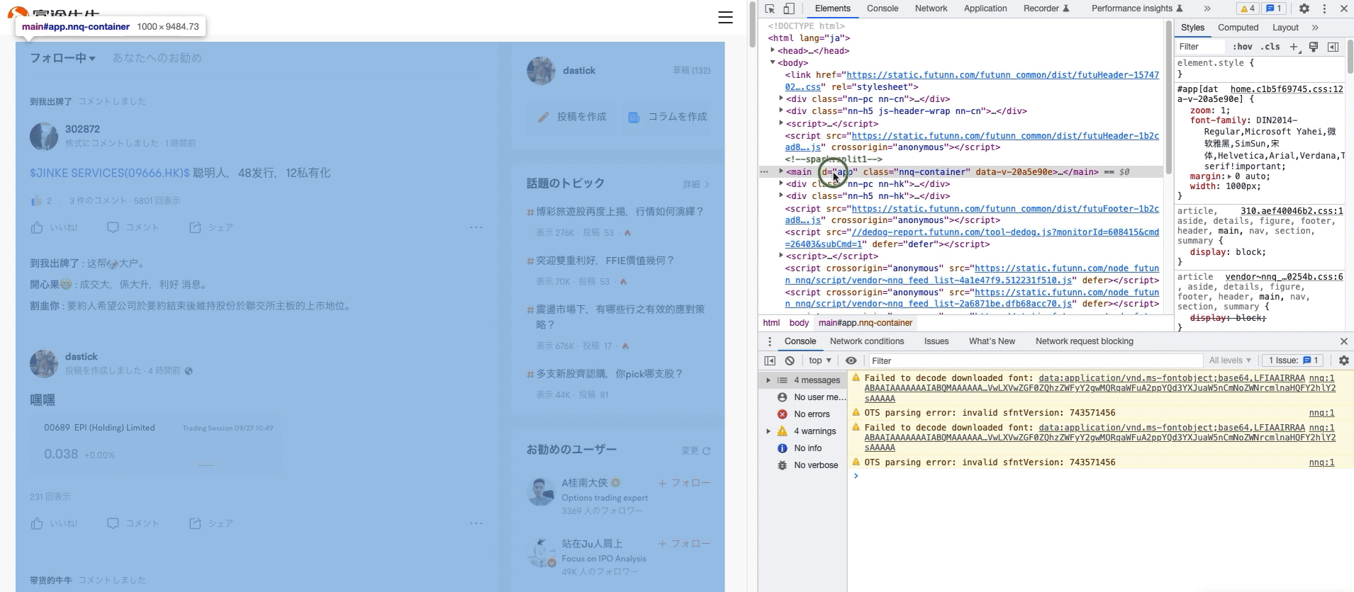Switch to あなたへのお勧め feed tab

click(157, 58)
